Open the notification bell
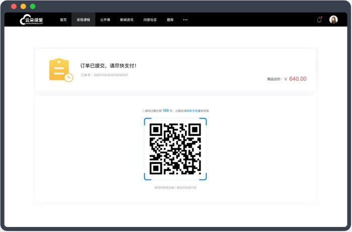 [x=319, y=20]
